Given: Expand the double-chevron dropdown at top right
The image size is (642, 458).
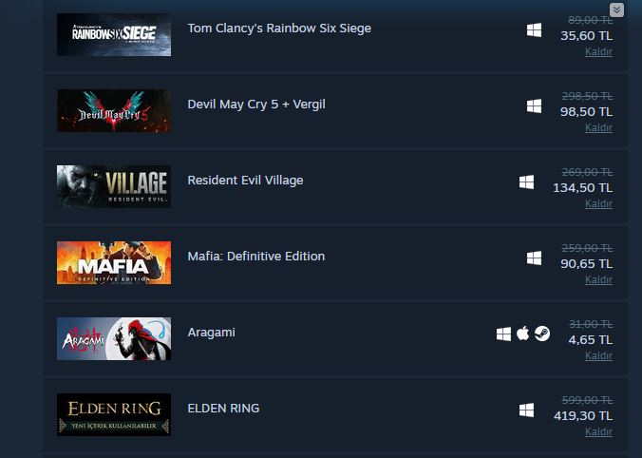Looking at the screenshot, I should point(616,10).
